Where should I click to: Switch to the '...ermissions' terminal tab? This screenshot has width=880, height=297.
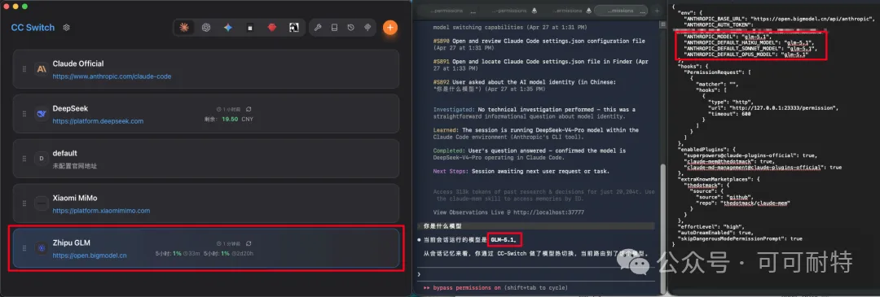(x=566, y=11)
